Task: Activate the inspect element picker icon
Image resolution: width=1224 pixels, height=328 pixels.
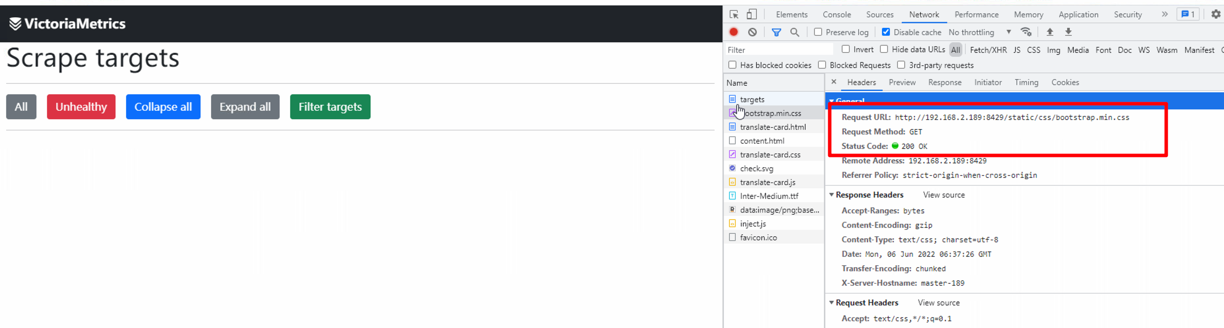Action: tap(734, 14)
